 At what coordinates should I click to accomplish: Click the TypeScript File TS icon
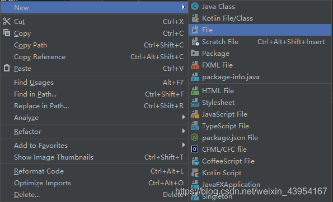tap(195, 126)
